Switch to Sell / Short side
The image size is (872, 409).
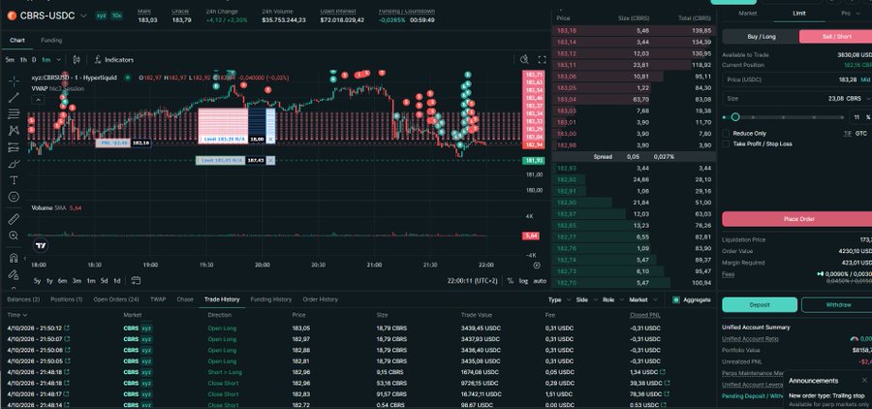[x=836, y=37]
